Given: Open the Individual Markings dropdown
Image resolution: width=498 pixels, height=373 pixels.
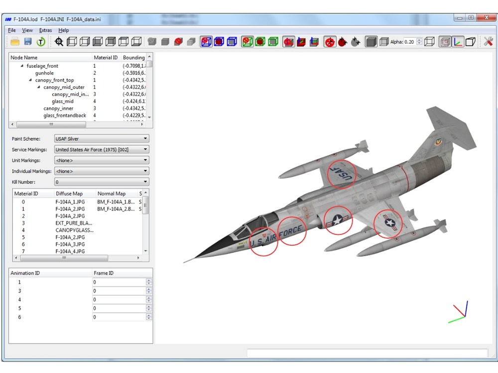Looking at the screenshot, I should (x=102, y=171).
